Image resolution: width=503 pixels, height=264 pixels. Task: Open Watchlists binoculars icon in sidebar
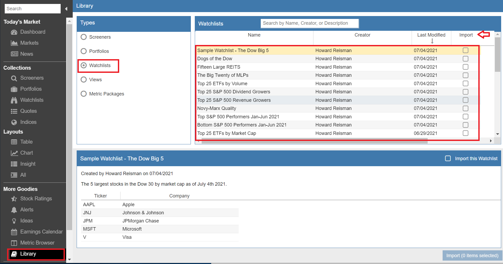click(14, 100)
